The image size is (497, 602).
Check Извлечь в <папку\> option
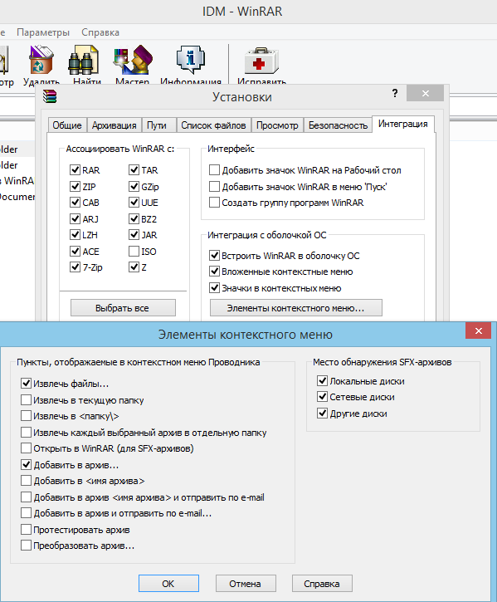pos(26,416)
